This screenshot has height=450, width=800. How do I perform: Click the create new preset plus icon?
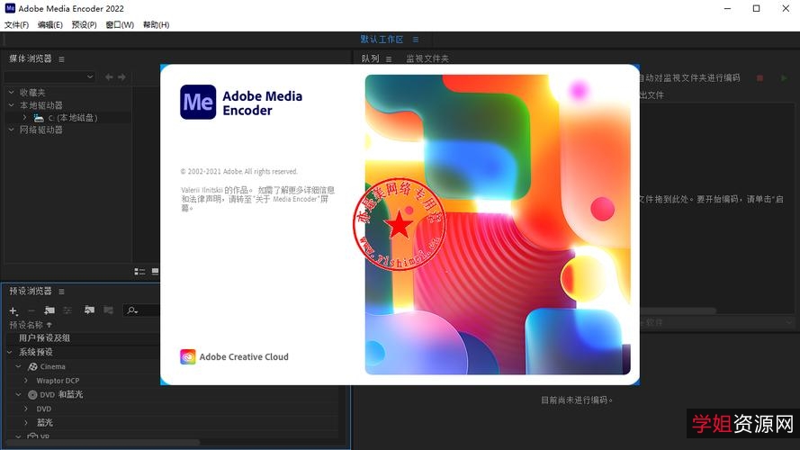pos(13,310)
